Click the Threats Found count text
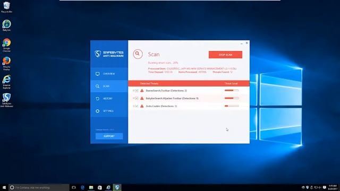The height and width of the screenshot is (191, 340). click(223, 72)
